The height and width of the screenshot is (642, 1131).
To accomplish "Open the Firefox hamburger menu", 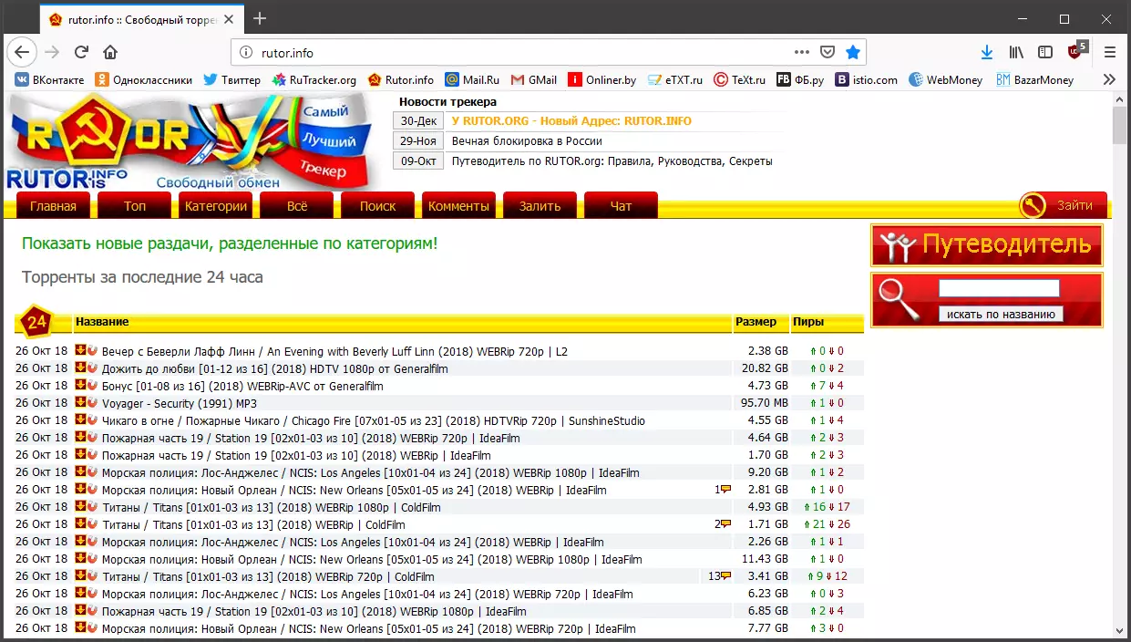I will point(1109,52).
